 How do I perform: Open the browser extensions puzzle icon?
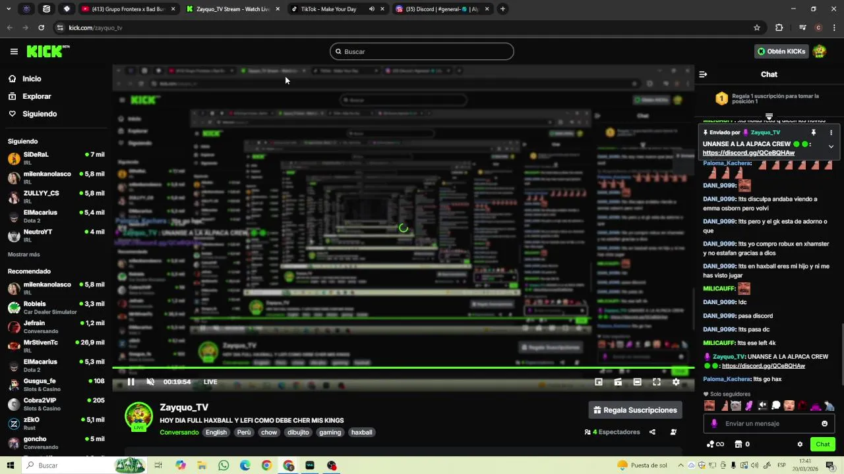[x=779, y=28]
